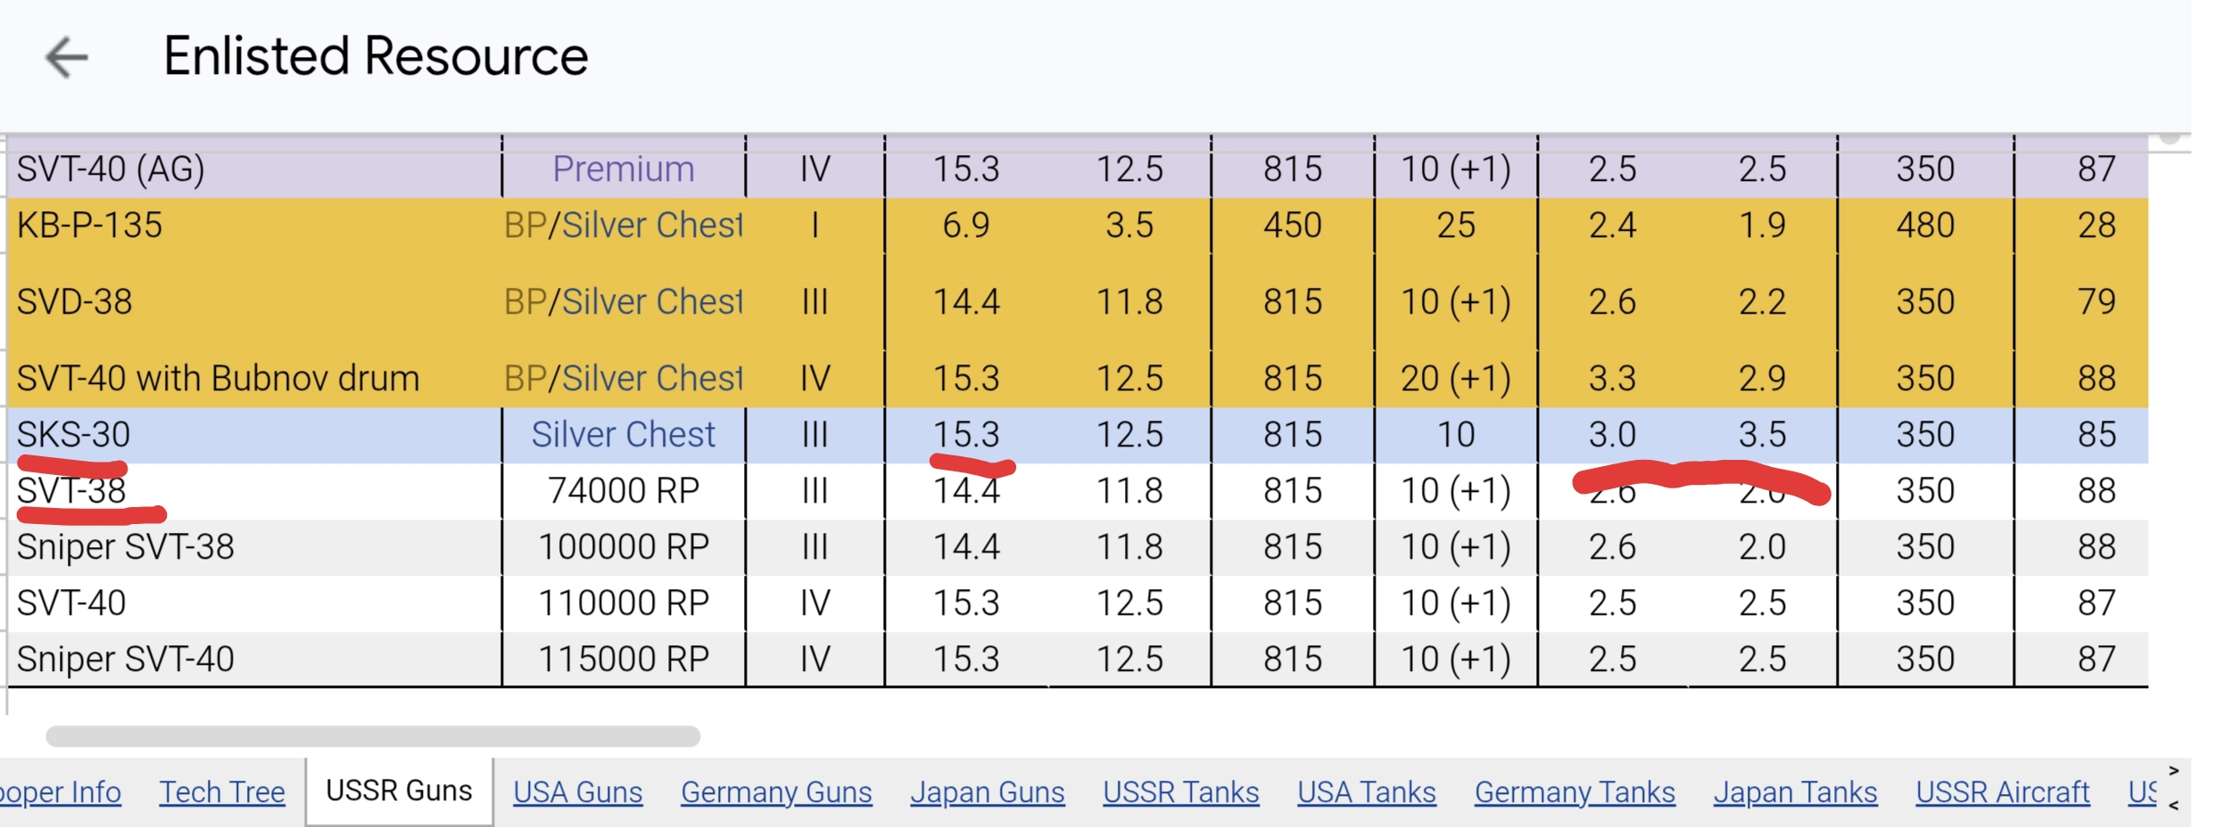Open the Tech Tree sheet tab
Viewport: 2224px width, 827px height.
pyautogui.click(x=222, y=792)
